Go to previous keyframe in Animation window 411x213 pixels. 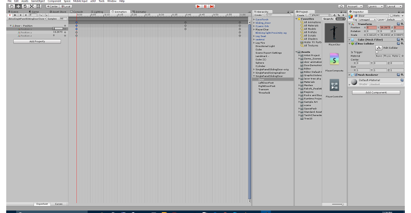(20, 15)
